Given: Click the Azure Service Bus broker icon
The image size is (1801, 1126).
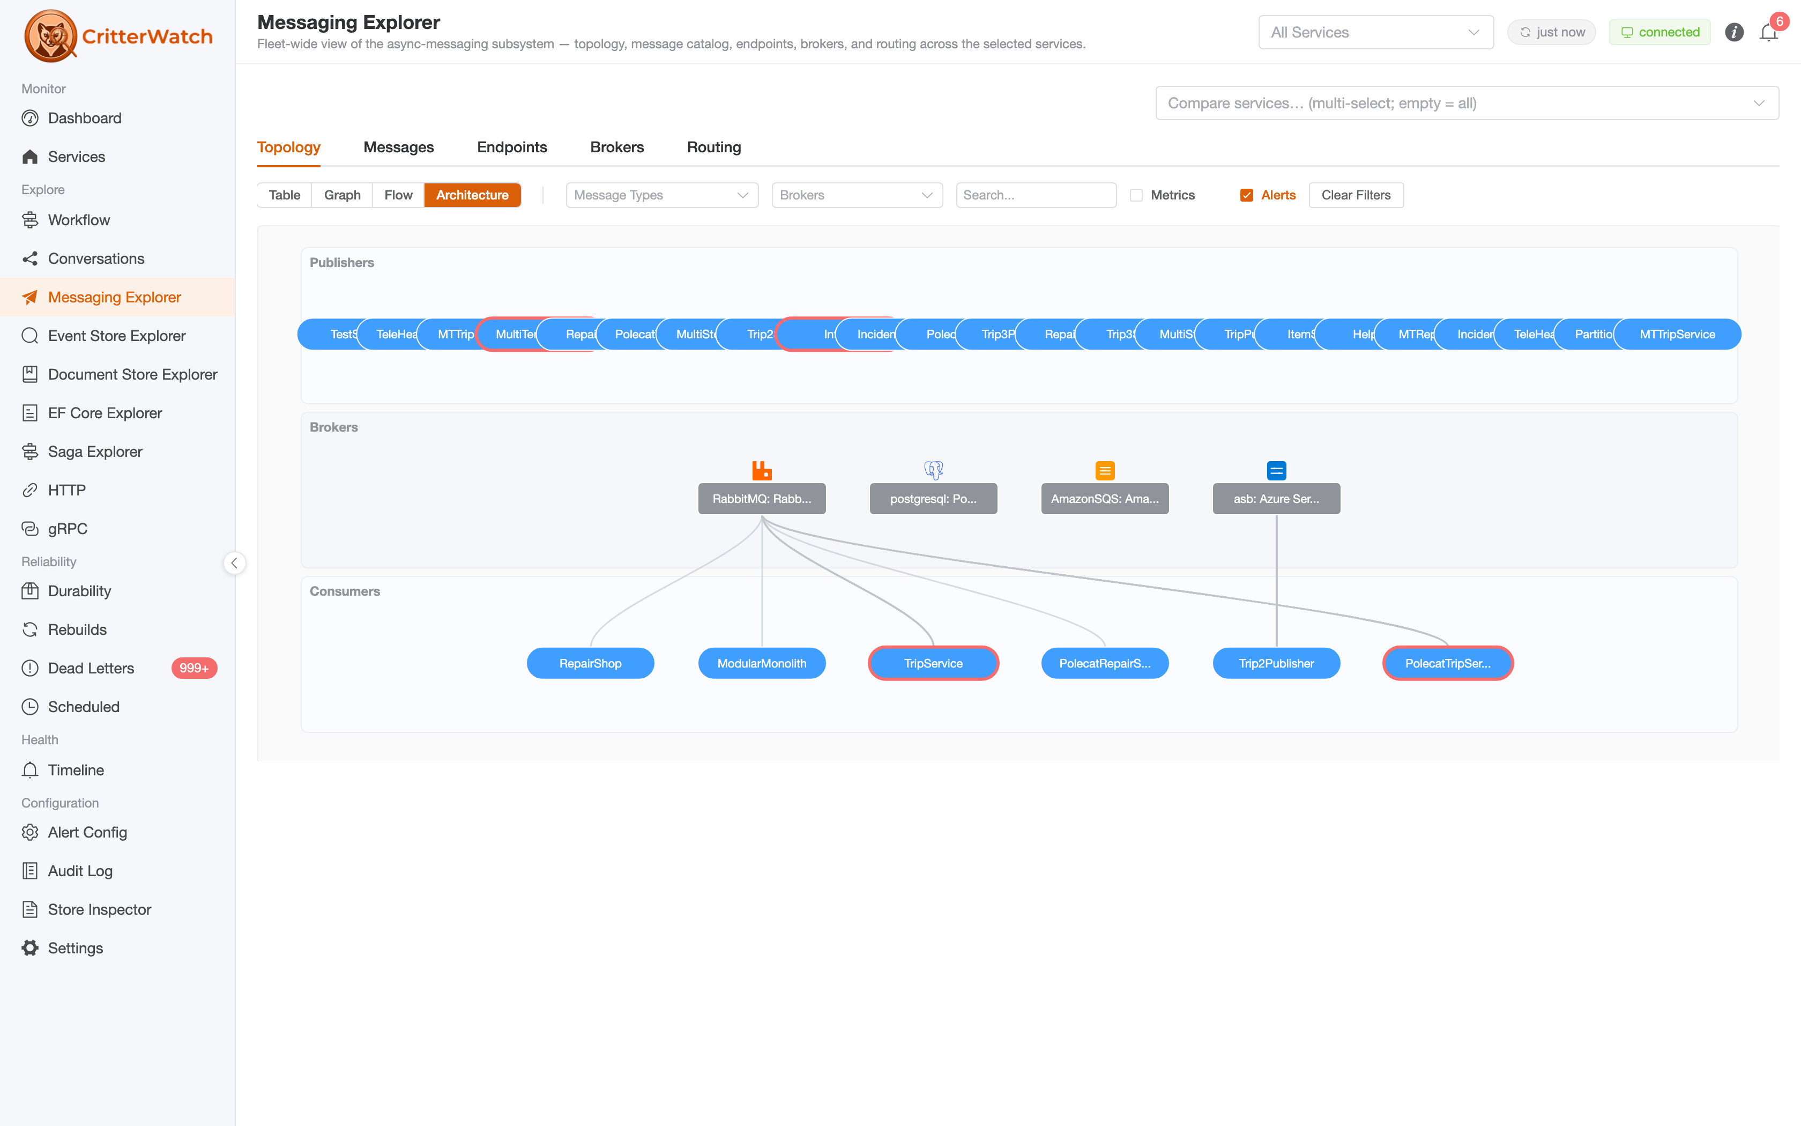Looking at the screenshot, I should click(1276, 471).
